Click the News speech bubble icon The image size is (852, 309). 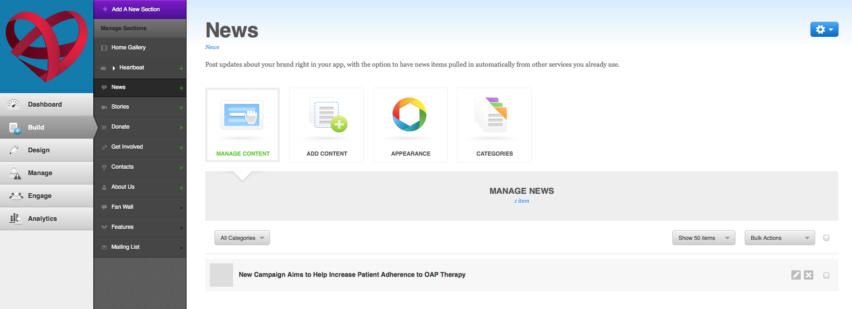coord(104,87)
